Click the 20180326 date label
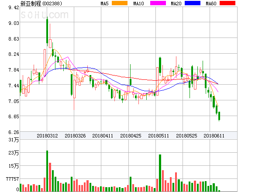The width and height of the screenshot is (262, 192). [x=75, y=136]
